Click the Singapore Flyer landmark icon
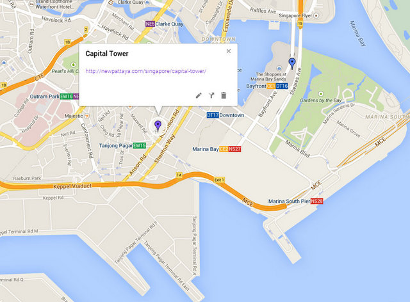 click(316, 15)
